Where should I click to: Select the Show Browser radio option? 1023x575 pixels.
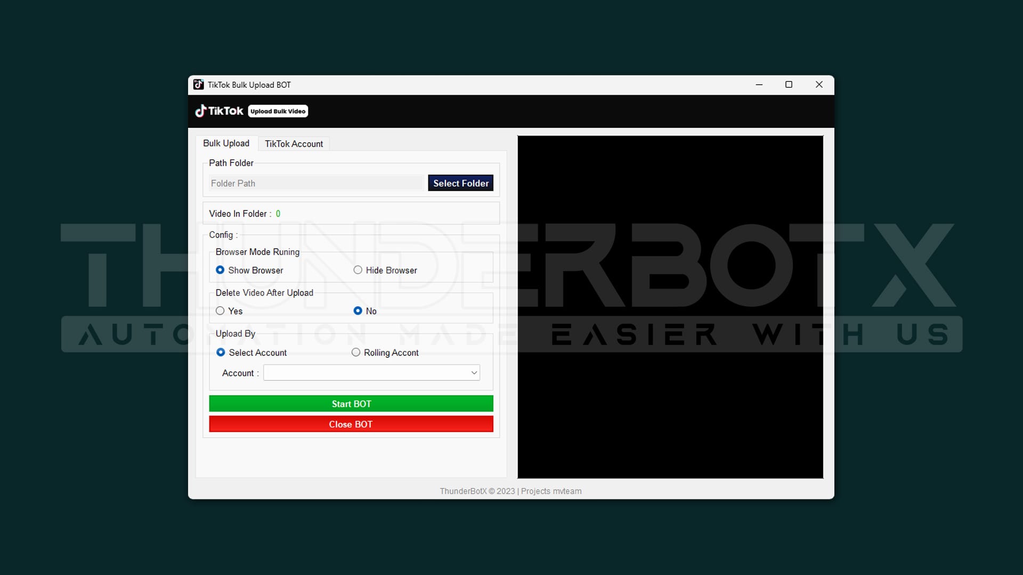click(x=220, y=270)
